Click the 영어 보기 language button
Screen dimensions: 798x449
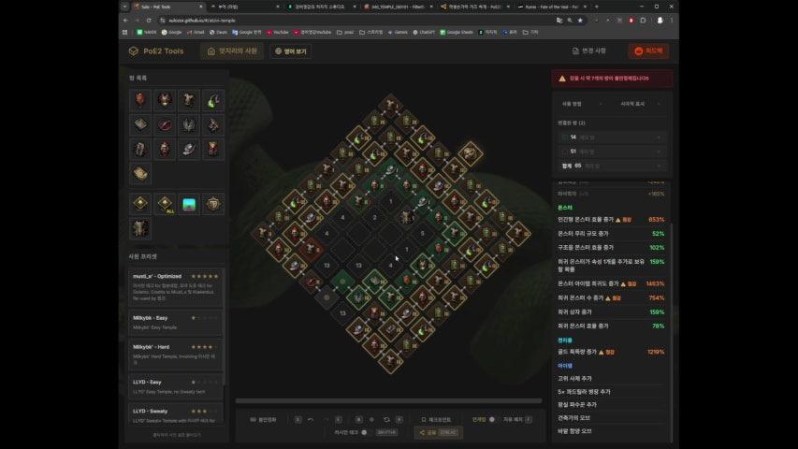coord(291,51)
